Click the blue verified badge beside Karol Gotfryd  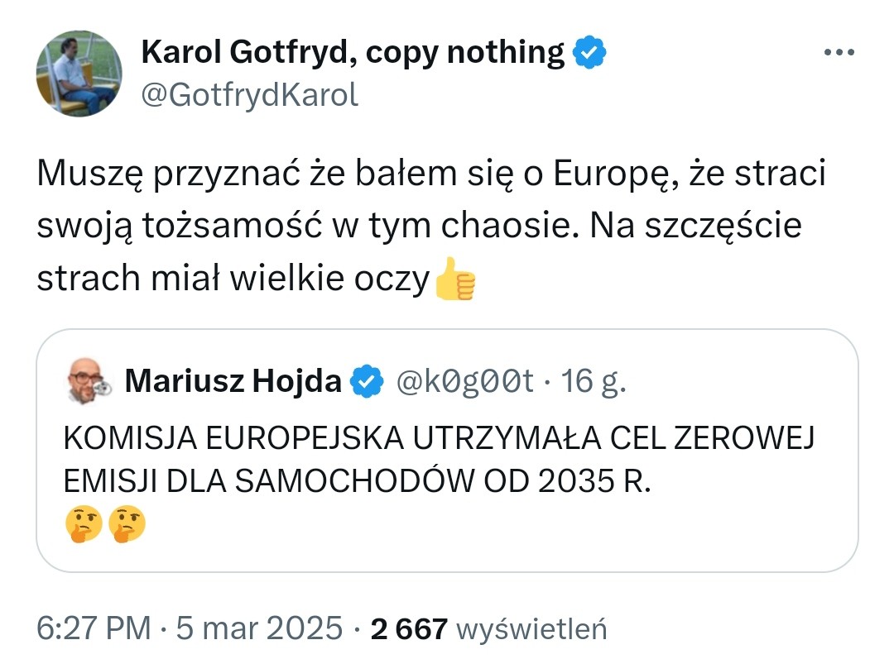[589, 52]
